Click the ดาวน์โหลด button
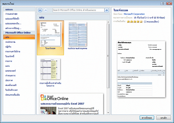This screenshot has height=123, width=174. click(x=147, y=118)
